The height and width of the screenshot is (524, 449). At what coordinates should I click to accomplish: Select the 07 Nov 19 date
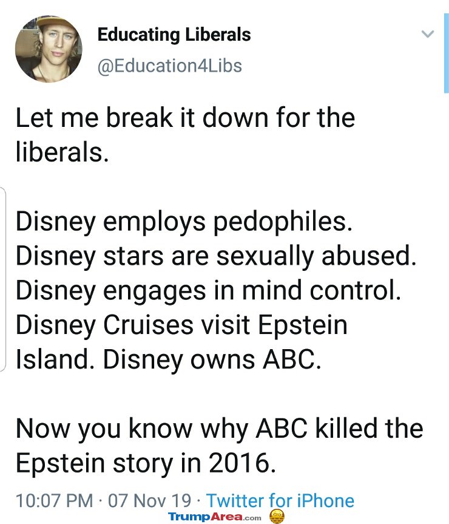(x=149, y=500)
